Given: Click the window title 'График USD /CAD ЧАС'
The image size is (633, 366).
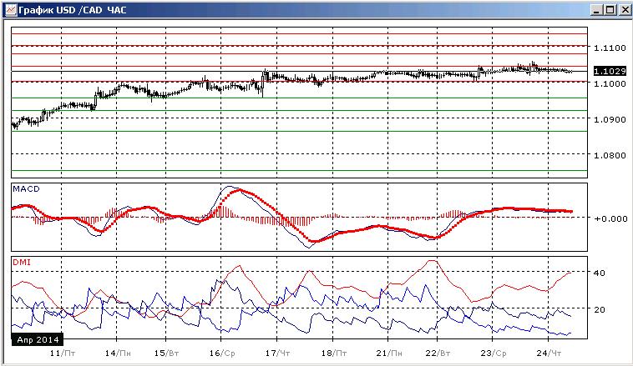Looking at the screenshot, I should coord(73,10).
